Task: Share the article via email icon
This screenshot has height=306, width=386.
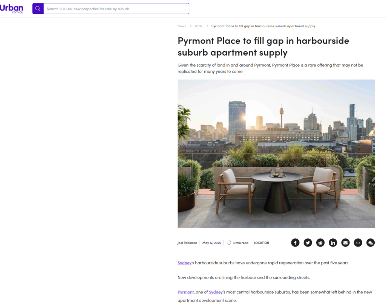Action: tap(345, 243)
